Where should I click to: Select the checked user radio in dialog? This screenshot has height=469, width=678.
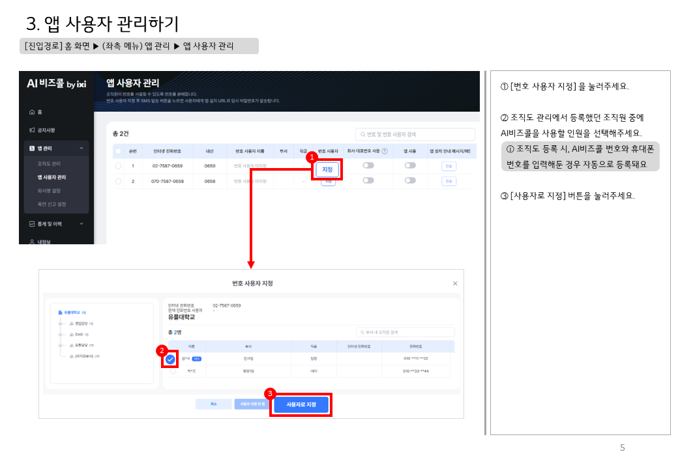pyautogui.click(x=170, y=359)
